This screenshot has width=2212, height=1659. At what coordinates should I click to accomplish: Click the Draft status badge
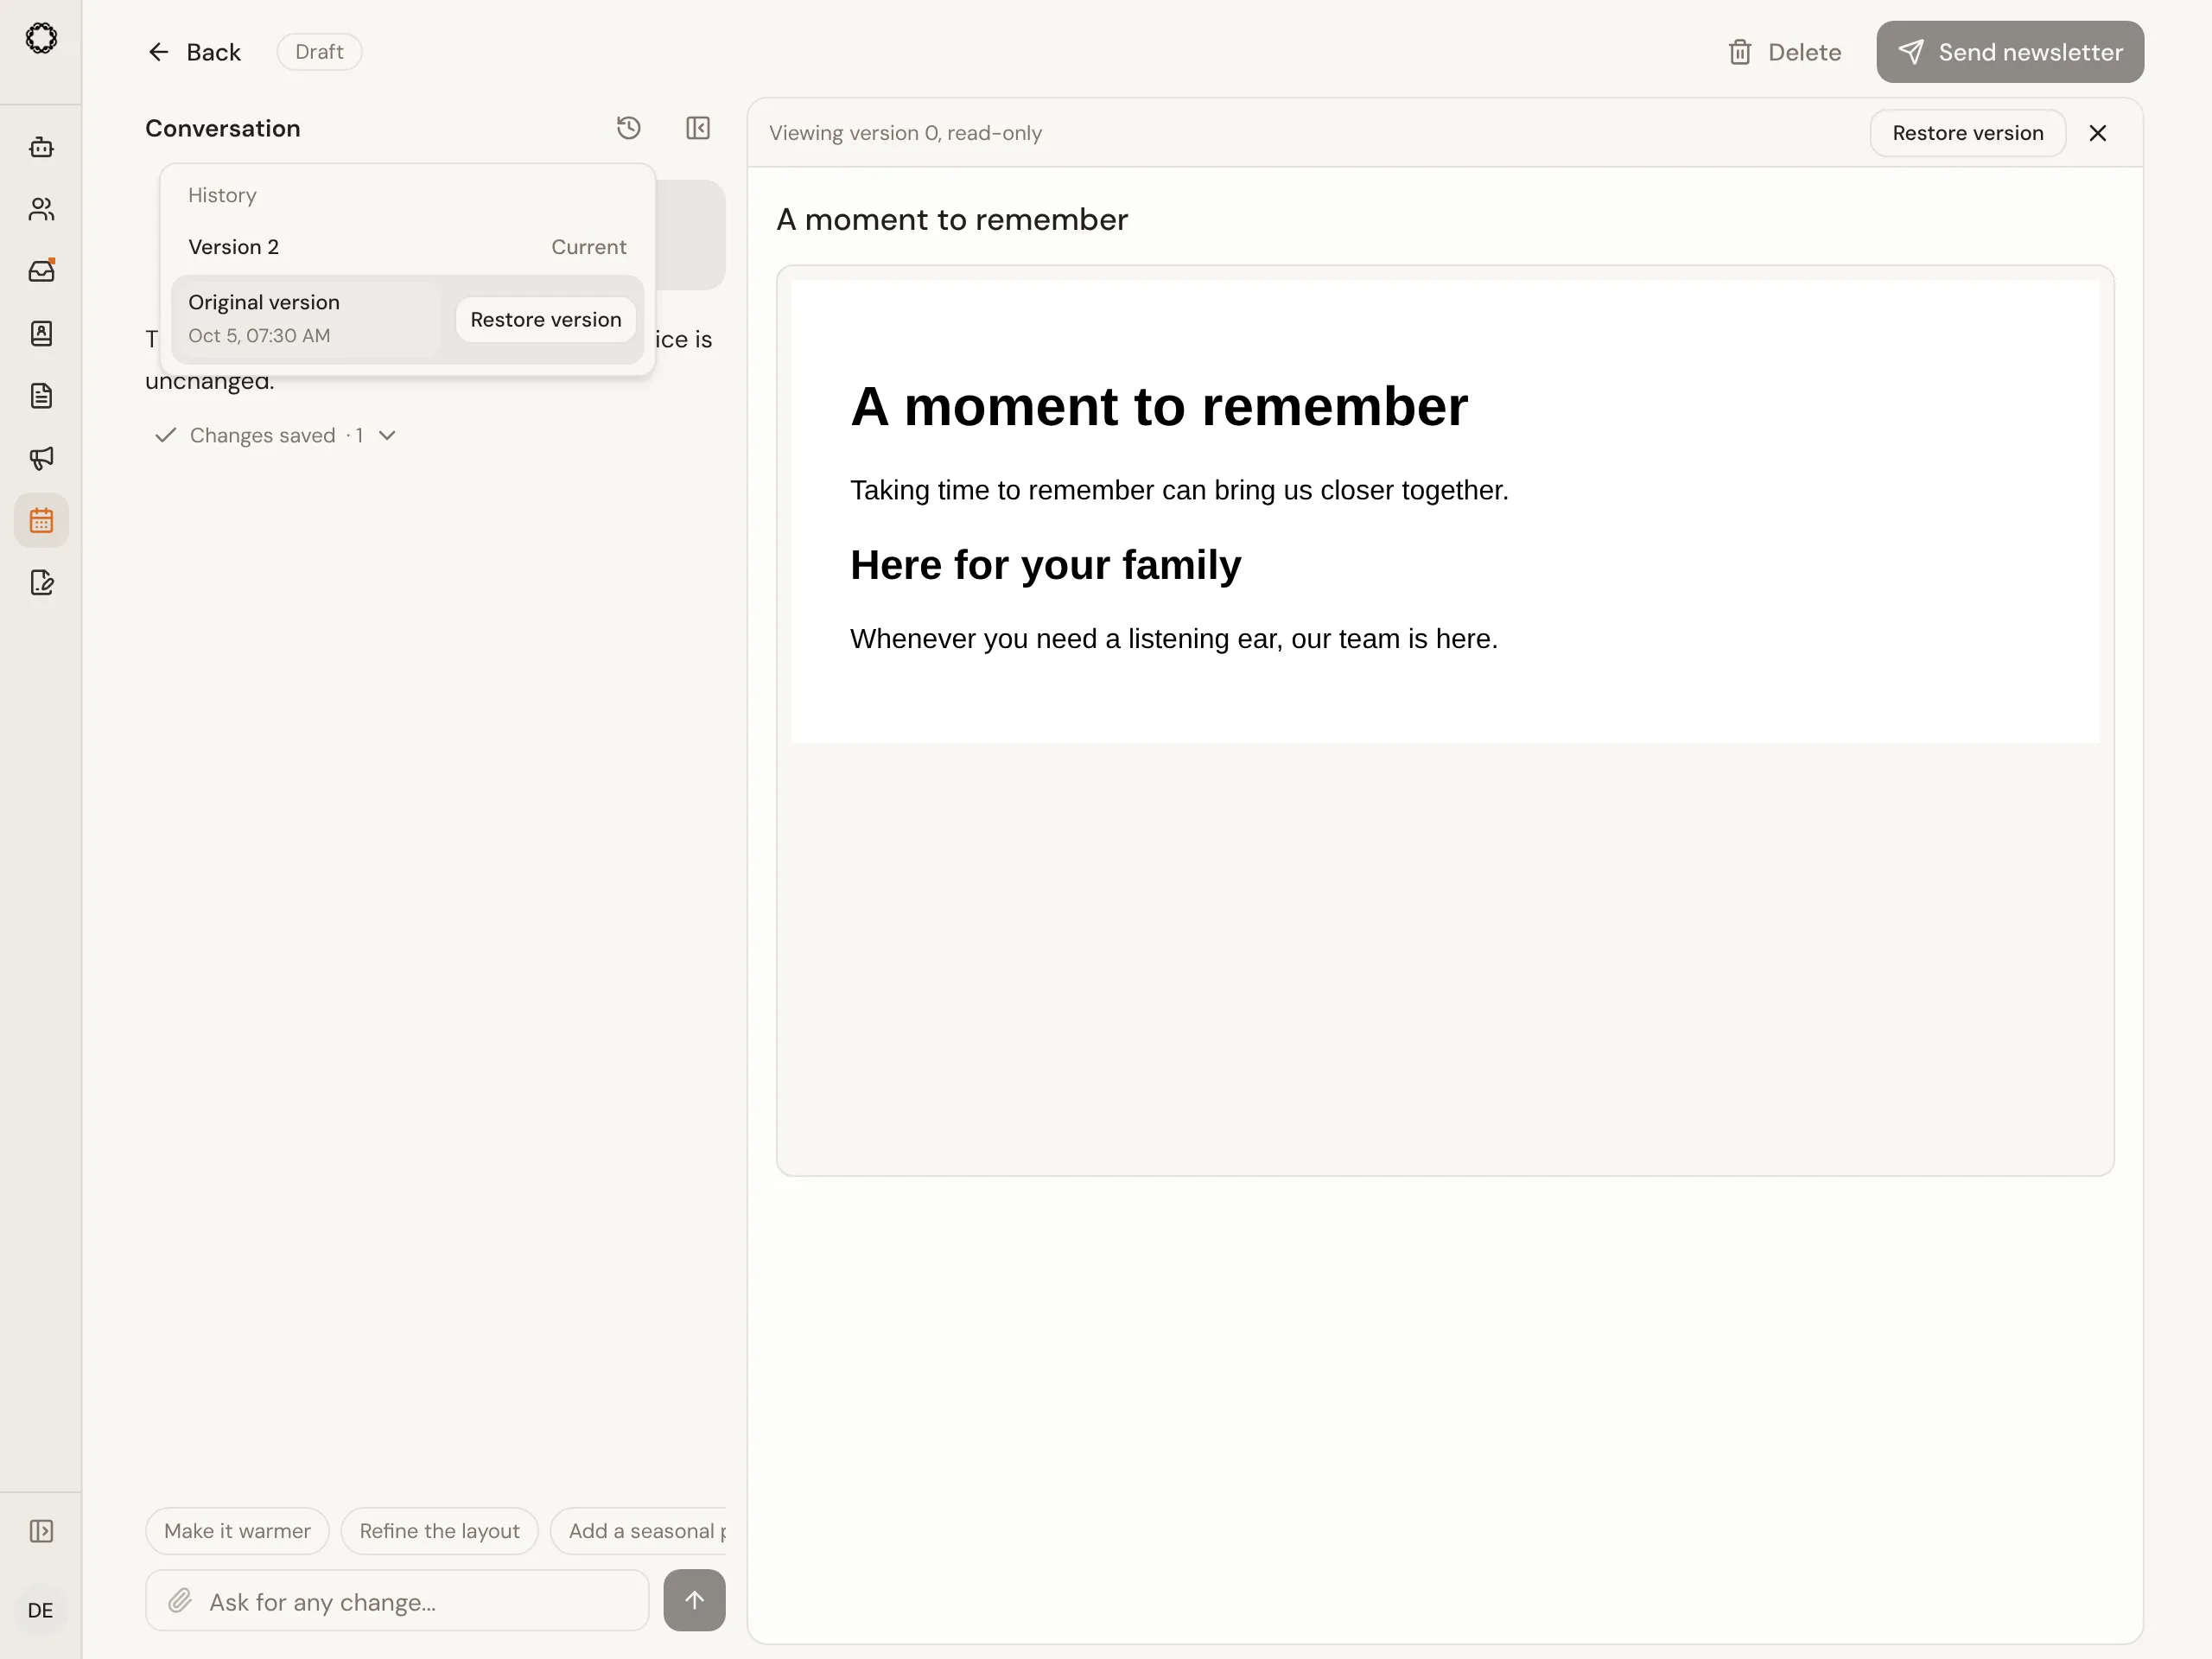pyautogui.click(x=319, y=52)
